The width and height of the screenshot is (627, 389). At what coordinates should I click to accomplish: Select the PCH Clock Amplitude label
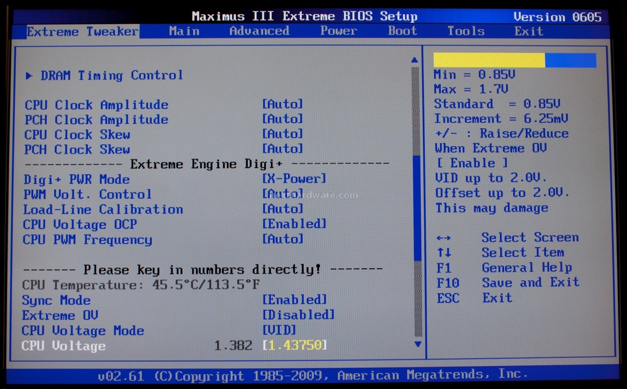pyautogui.click(x=96, y=120)
